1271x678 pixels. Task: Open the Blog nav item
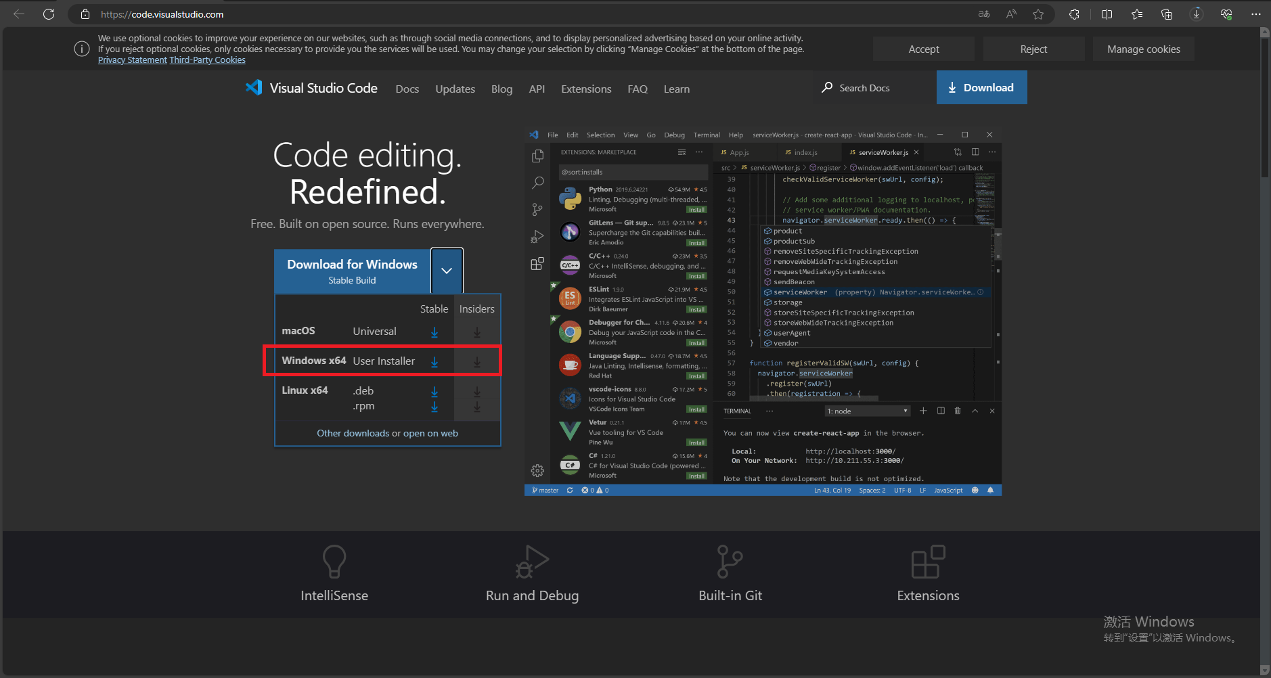pos(501,89)
